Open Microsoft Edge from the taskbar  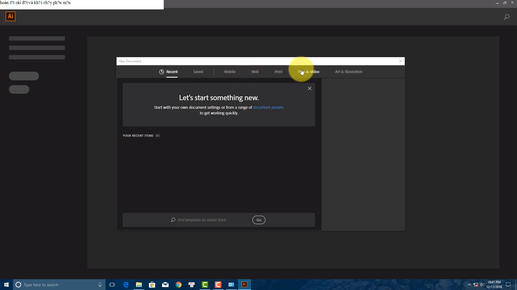pyautogui.click(x=126, y=285)
